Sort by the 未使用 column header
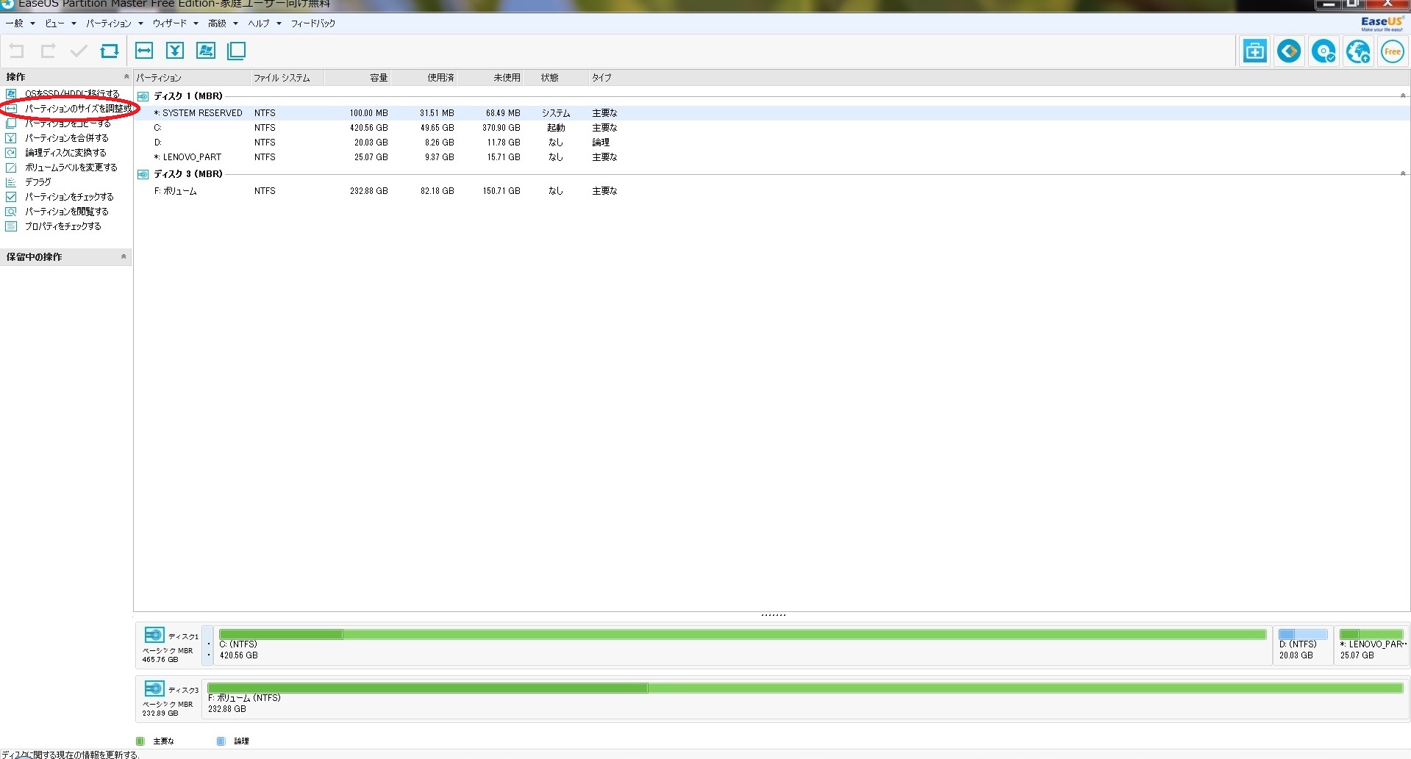 click(x=490, y=78)
